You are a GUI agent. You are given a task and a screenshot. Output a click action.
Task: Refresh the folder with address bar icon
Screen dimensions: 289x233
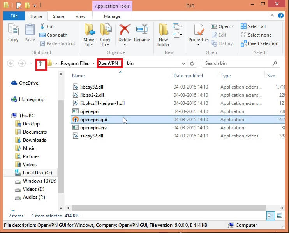(x=192, y=63)
